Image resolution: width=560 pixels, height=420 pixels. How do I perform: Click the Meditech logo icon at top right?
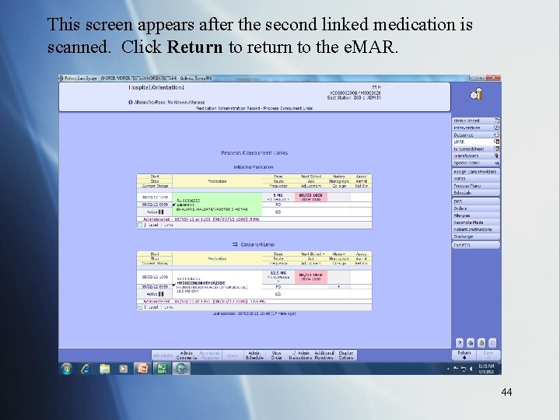(x=476, y=94)
